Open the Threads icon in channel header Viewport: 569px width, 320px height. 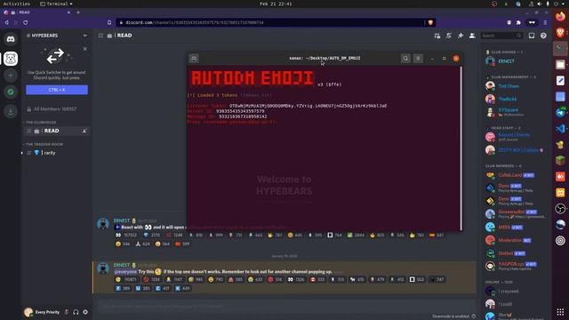(x=437, y=36)
